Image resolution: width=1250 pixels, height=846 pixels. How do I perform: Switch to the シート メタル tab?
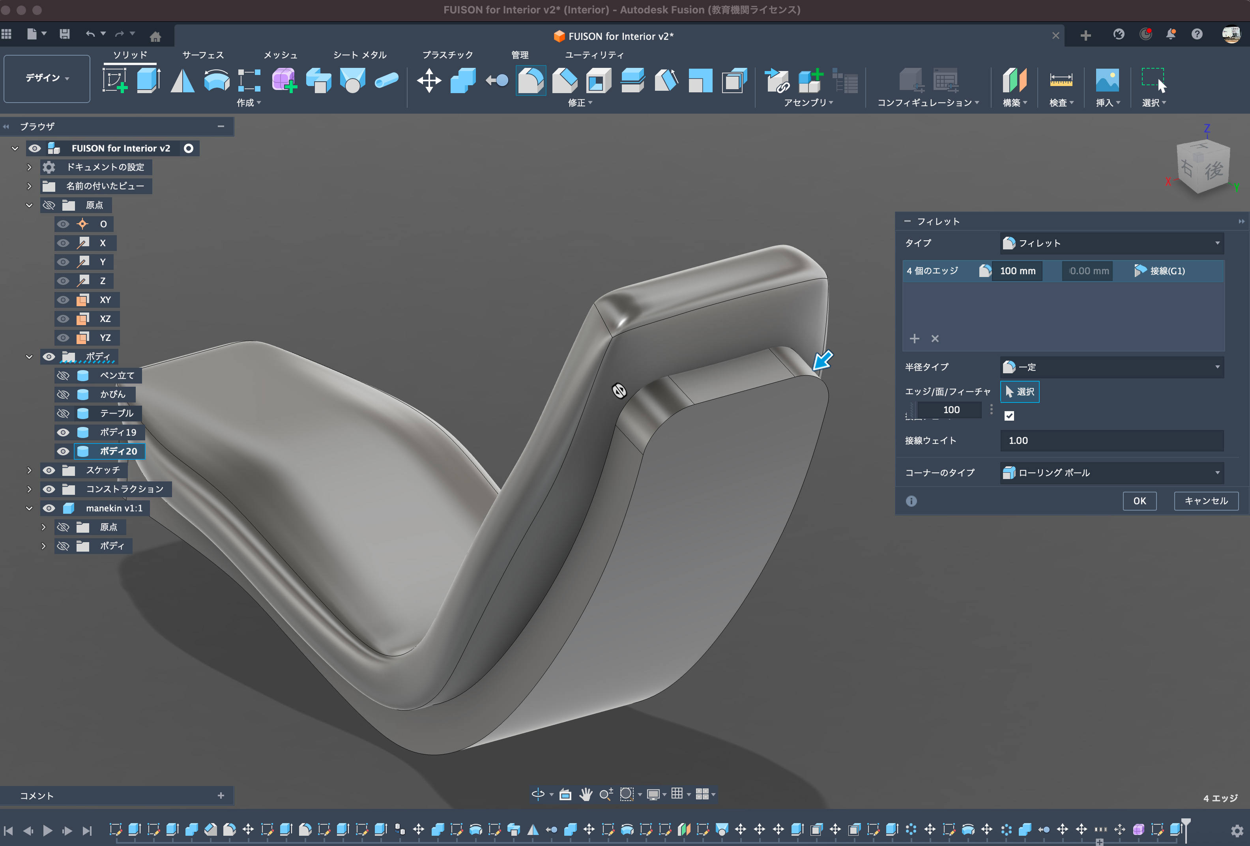tap(359, 55)
